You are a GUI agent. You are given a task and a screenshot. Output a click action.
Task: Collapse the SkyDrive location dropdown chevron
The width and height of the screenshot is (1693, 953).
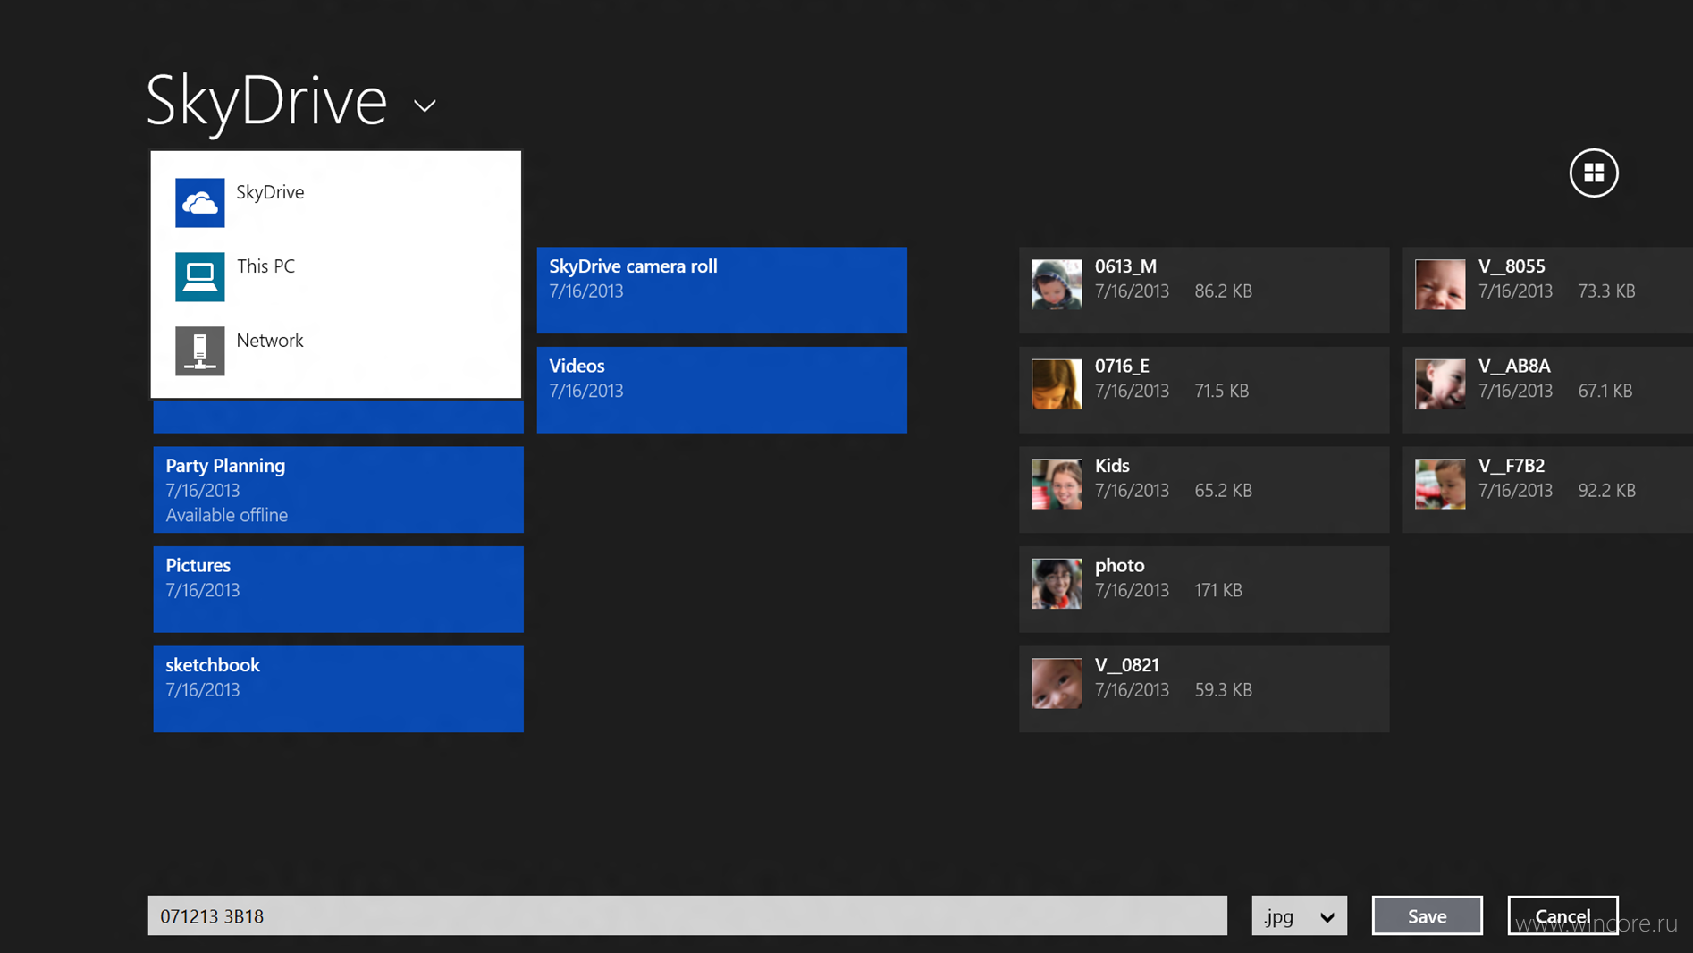click(425, 105)
